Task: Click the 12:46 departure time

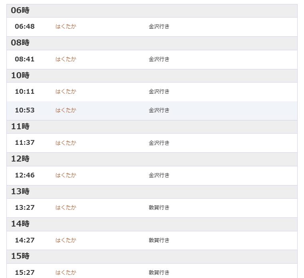Action: (25, 175)
